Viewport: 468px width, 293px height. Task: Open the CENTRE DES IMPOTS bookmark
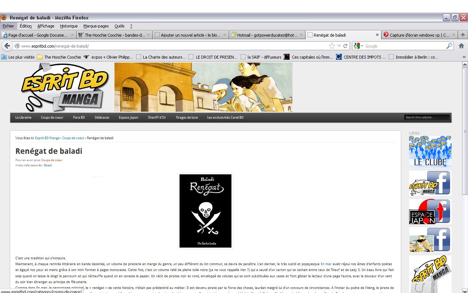[361, 57]
